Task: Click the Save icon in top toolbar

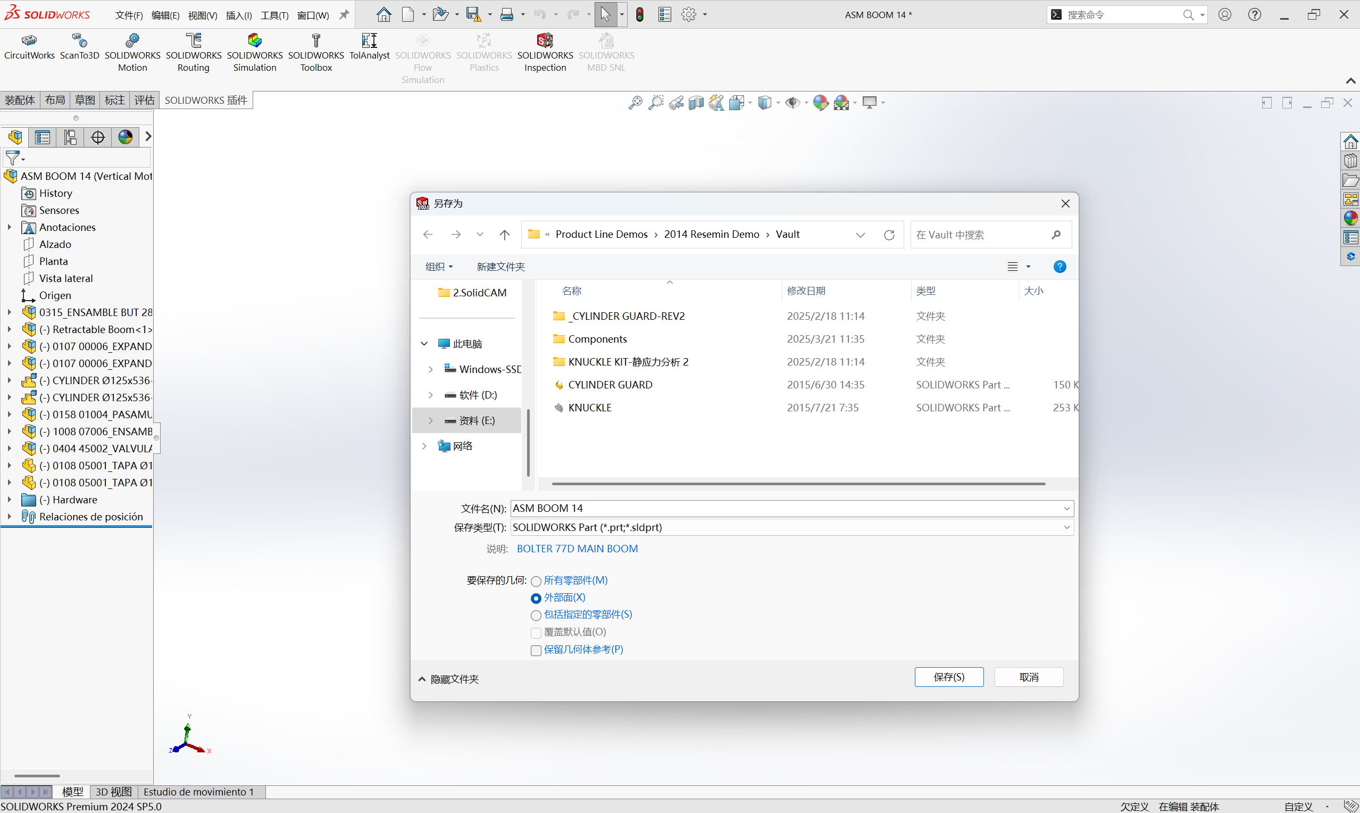Action: (473, 14)
